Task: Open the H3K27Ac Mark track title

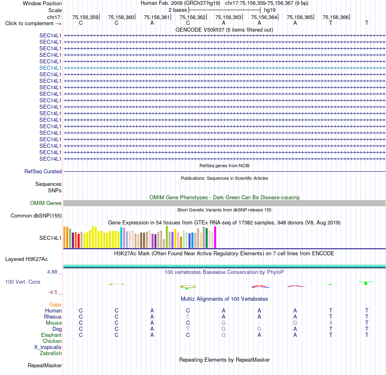Action: click(224, 254)
